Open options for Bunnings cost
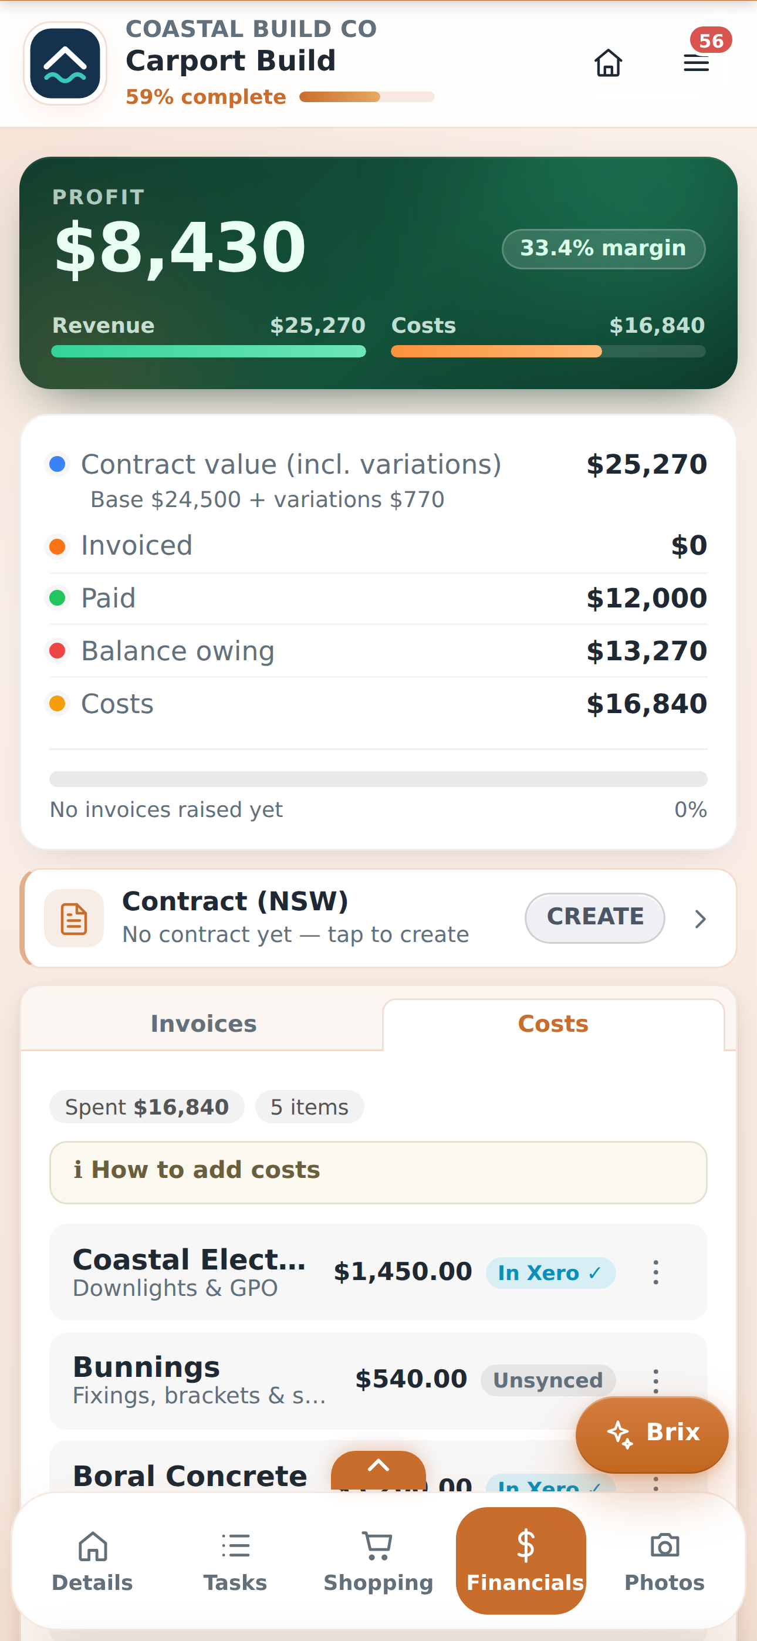Screen dimensions: 757x1641 click(655, 1380)
